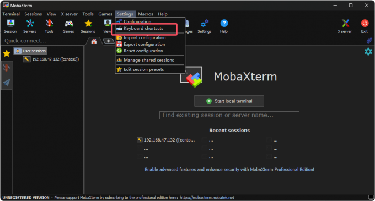Open the Tools toolbar icon
The width and height of the screenshot is (375, 201).
coord(49,26)
